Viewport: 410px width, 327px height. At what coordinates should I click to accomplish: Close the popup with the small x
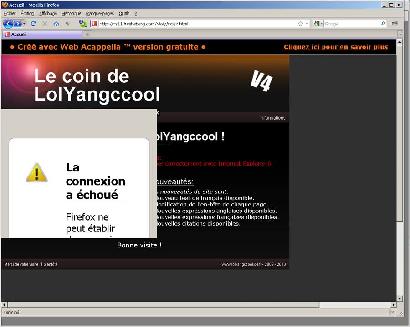(x=158, y=112)
